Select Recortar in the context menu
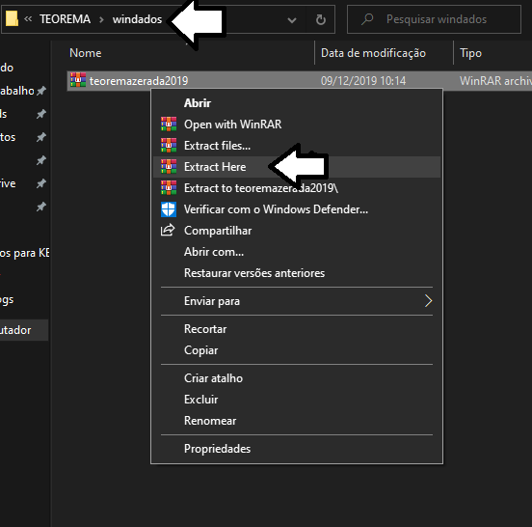The height and width of the screenshot is (527, 532). (297, 329)
